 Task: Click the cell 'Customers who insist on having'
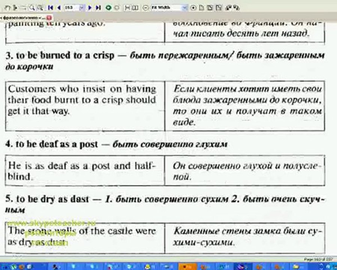click(x=85, y=106)
